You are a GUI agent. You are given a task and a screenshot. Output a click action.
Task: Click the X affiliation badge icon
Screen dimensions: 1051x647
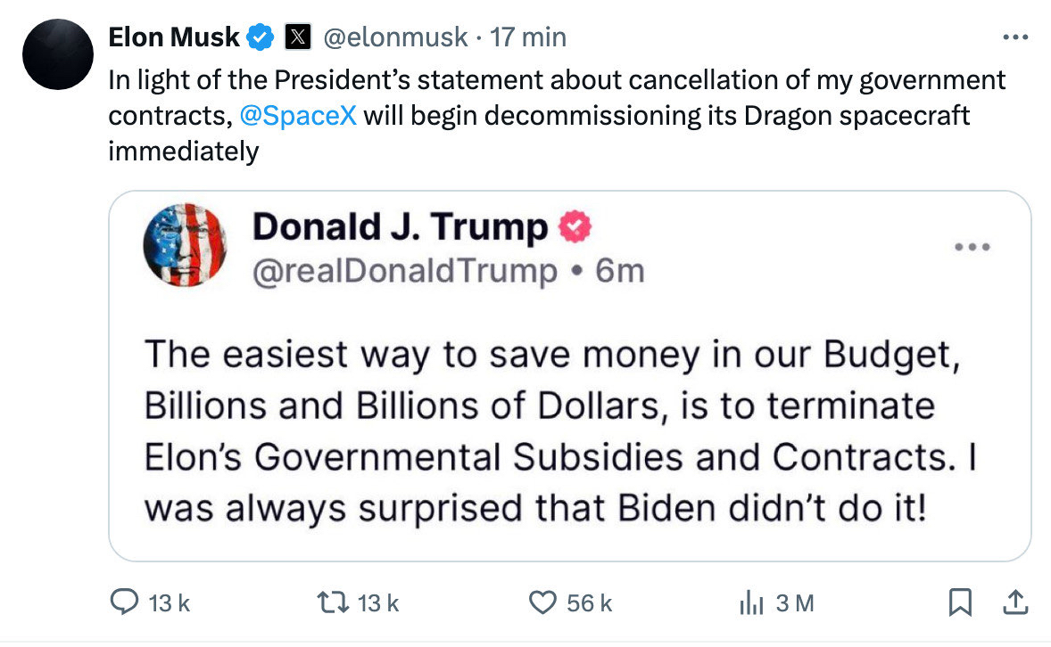click(296, 37)
